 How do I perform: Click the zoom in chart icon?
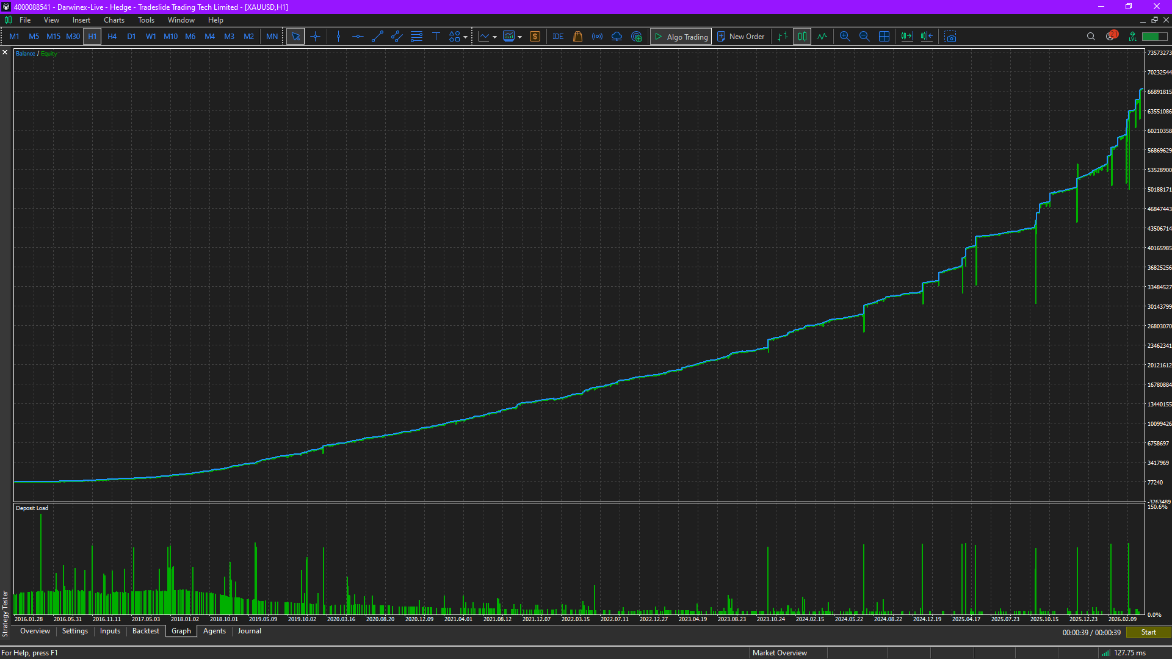pyautogui.click(x=845, y=37)
